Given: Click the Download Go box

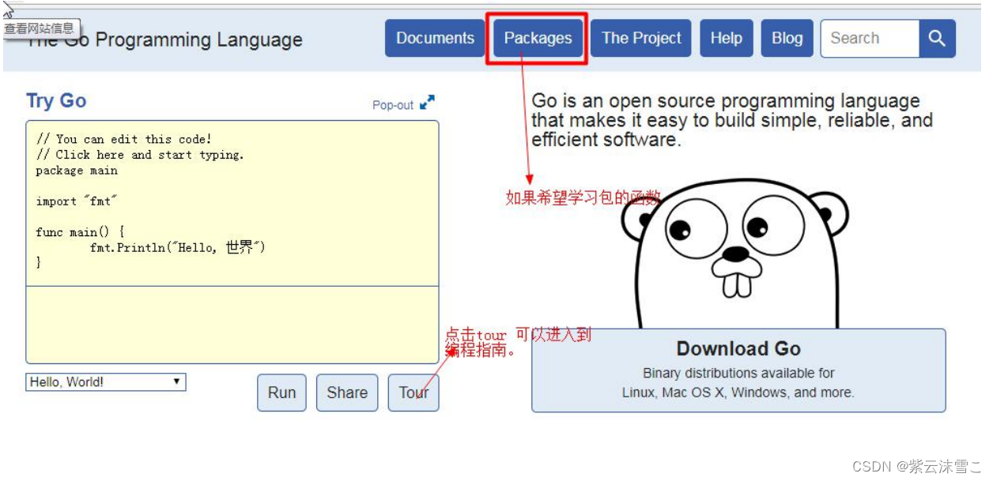Looking at the screenshot, I should point(738,370).
